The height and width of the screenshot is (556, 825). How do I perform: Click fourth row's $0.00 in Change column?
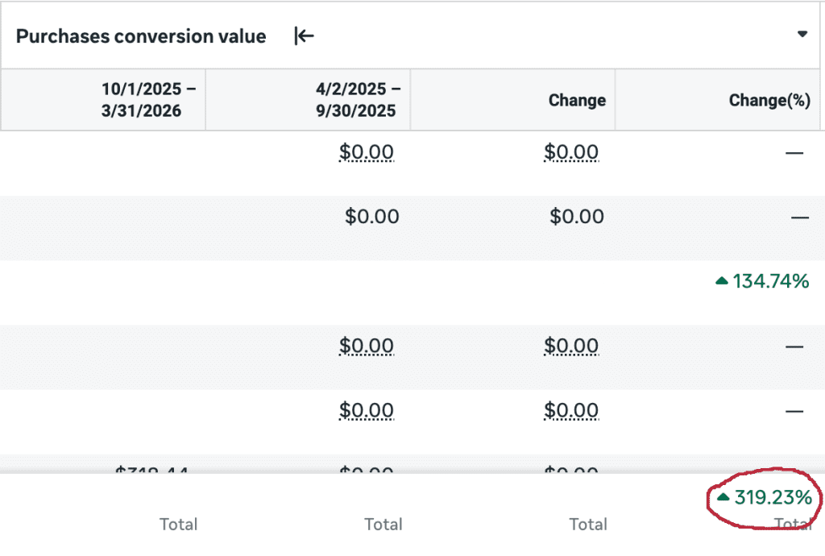(x=571, y=346)
